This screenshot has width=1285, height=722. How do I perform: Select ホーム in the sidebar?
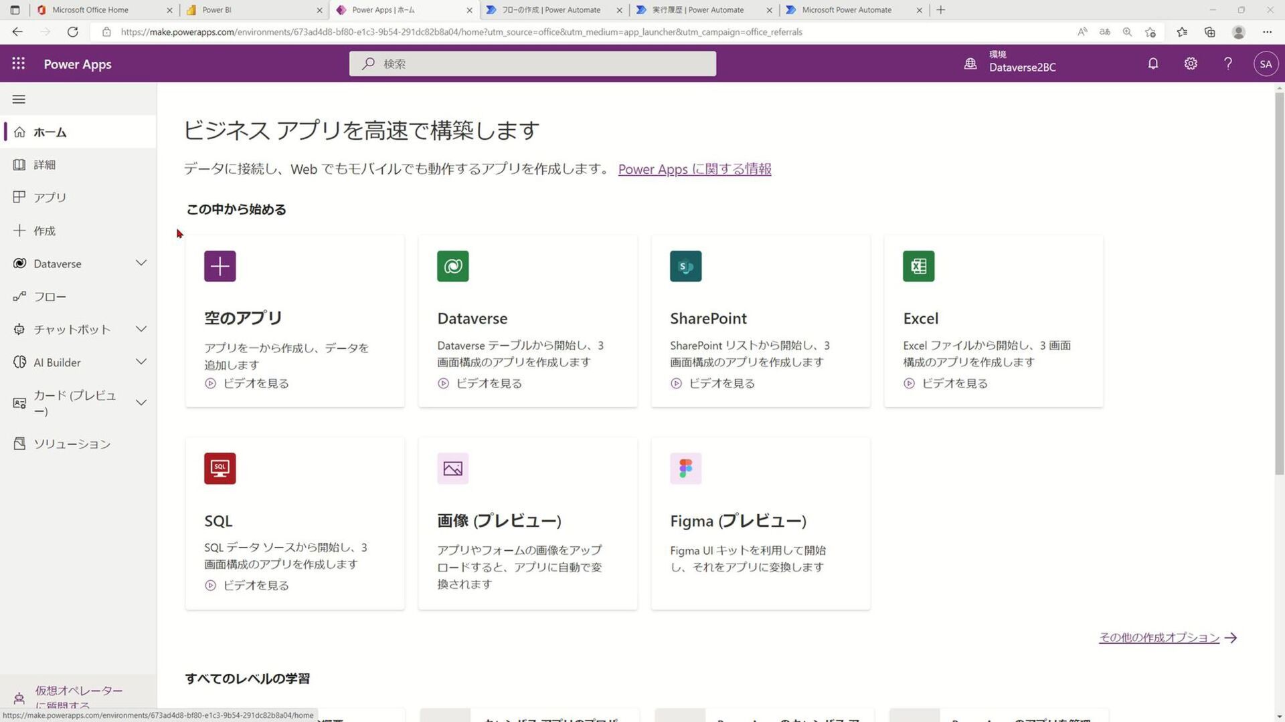coord(78,132)
